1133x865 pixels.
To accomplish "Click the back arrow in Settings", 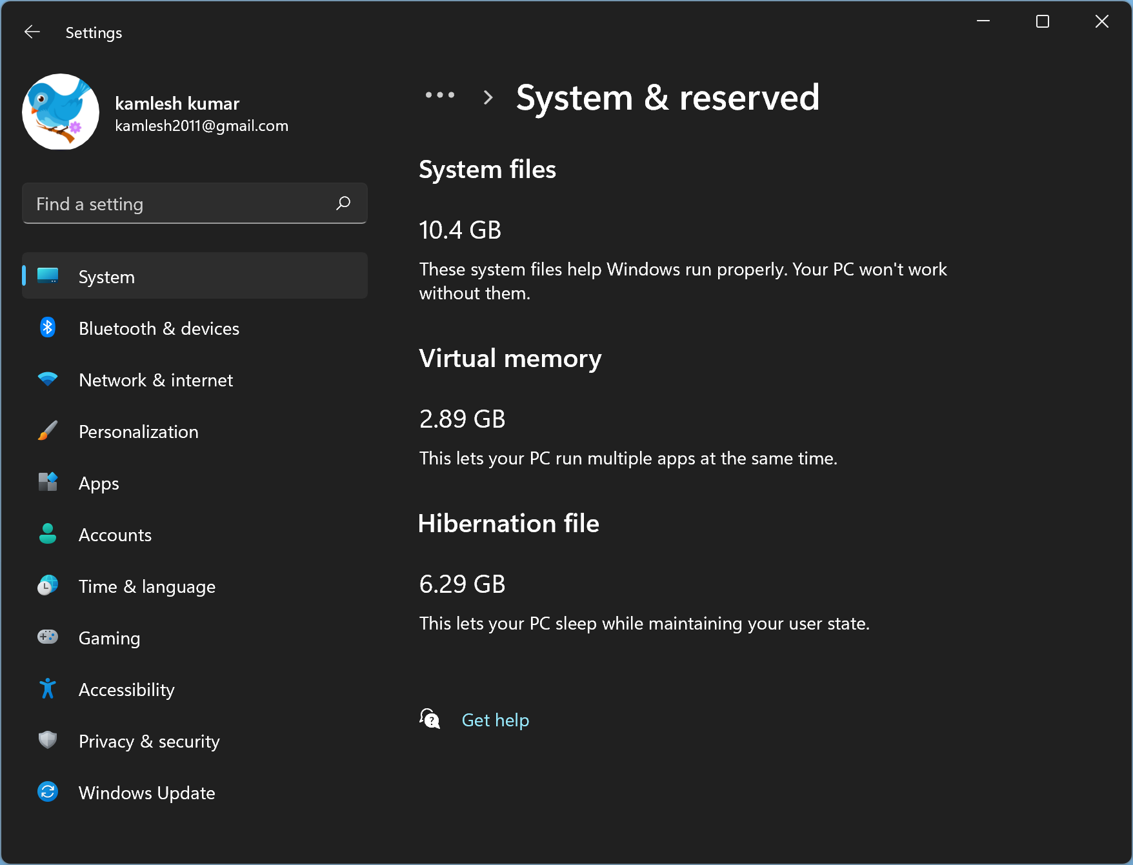I will 32,32.
